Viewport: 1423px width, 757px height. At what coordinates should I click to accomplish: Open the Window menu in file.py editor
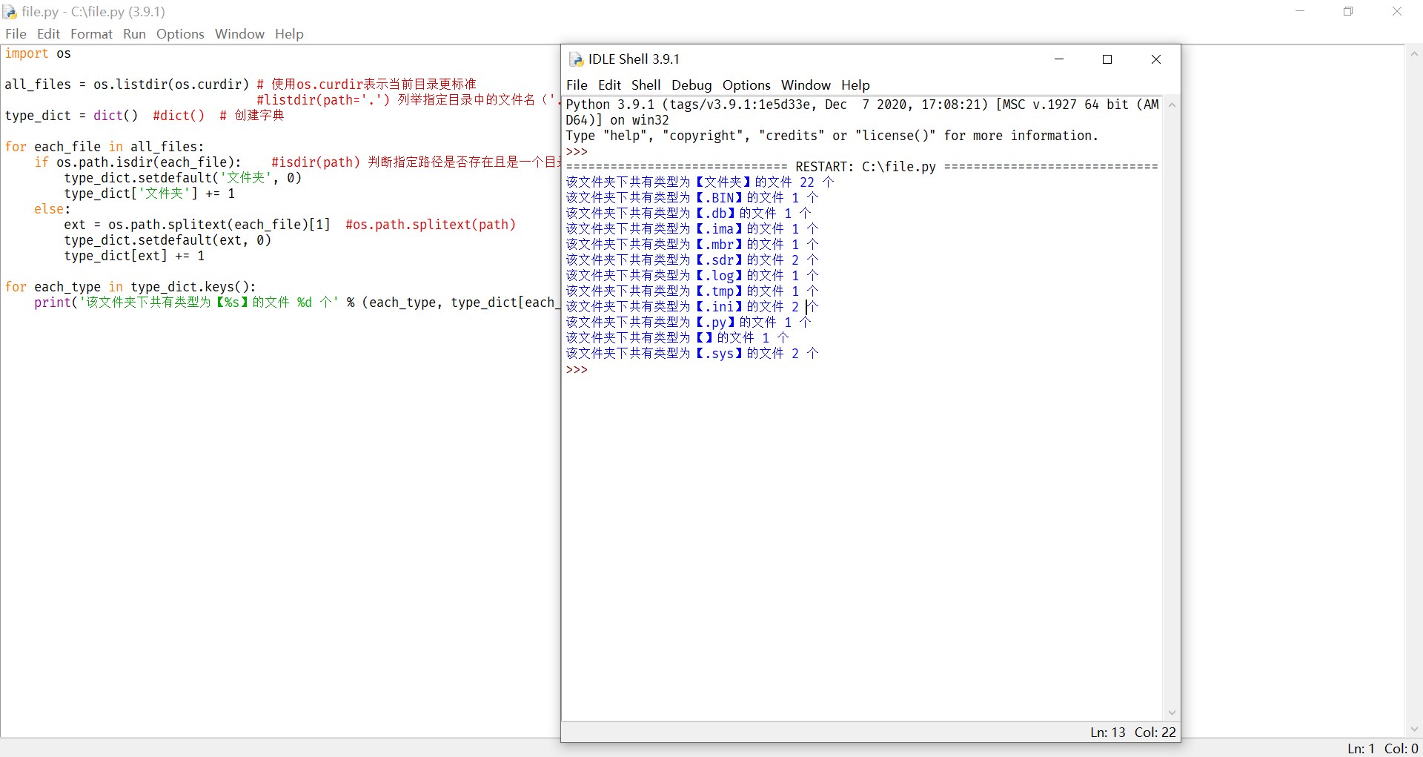239,34
